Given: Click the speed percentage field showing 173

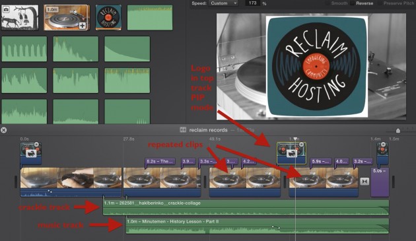Looking at the screenshot, I should click(252, 3).
